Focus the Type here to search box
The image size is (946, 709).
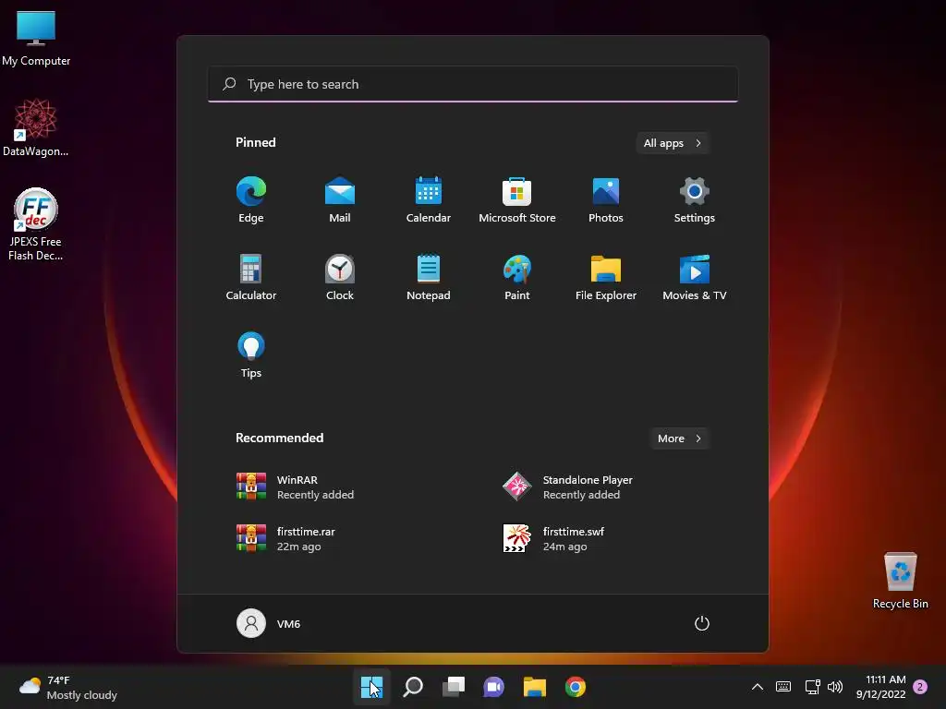pyautogui.click(x=473, y=84)
